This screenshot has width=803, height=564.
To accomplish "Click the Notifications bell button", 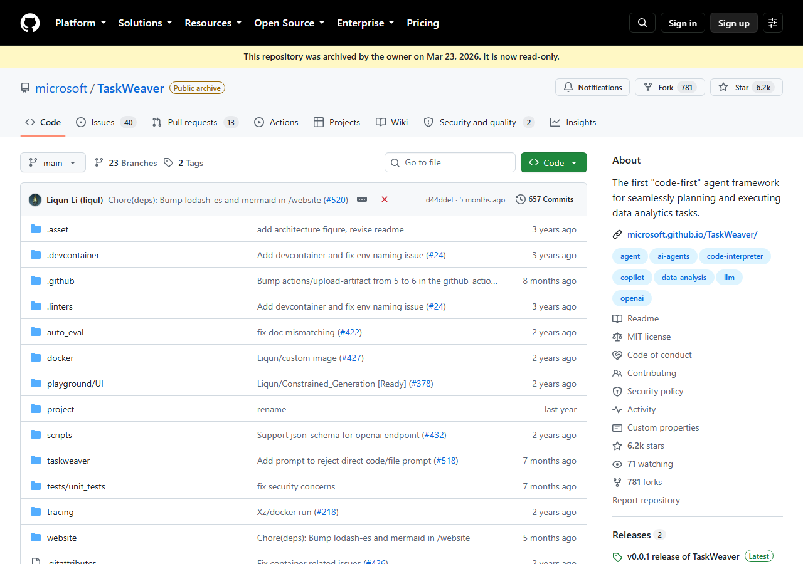I will click(x=593, y=87).
